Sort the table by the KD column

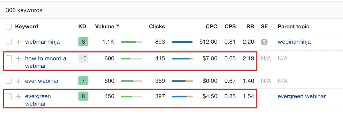pyautogui.click(x=82, y=26)
